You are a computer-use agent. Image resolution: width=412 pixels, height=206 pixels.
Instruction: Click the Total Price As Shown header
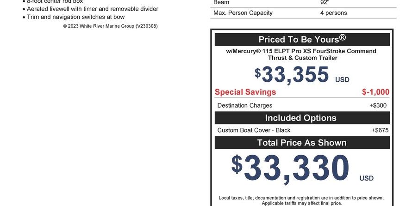302,143
